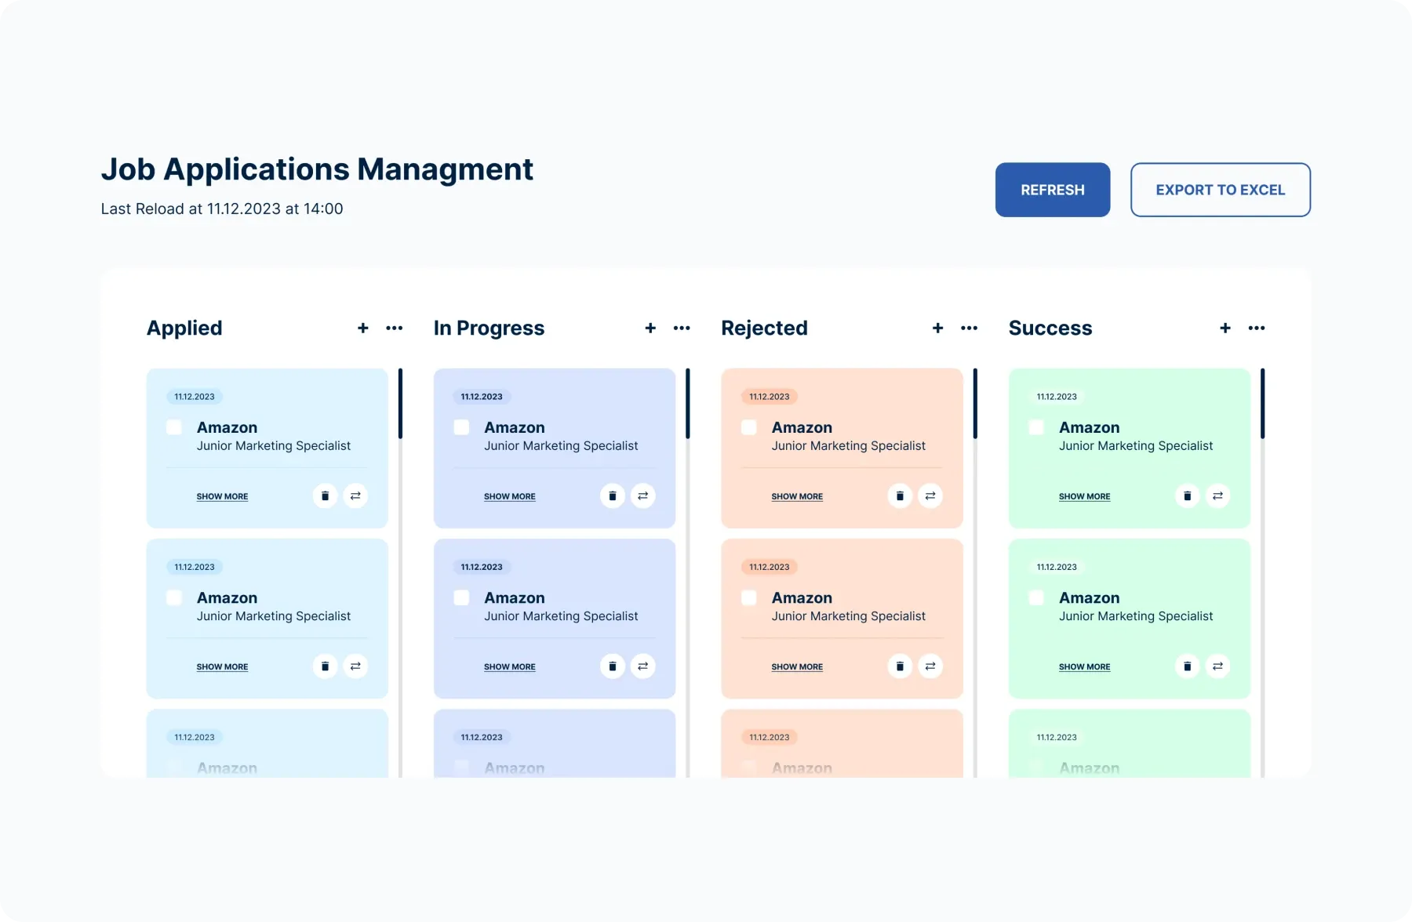Open the Success column three-dot menu
1412x922 pixels.
click(x=1257, y=329)
